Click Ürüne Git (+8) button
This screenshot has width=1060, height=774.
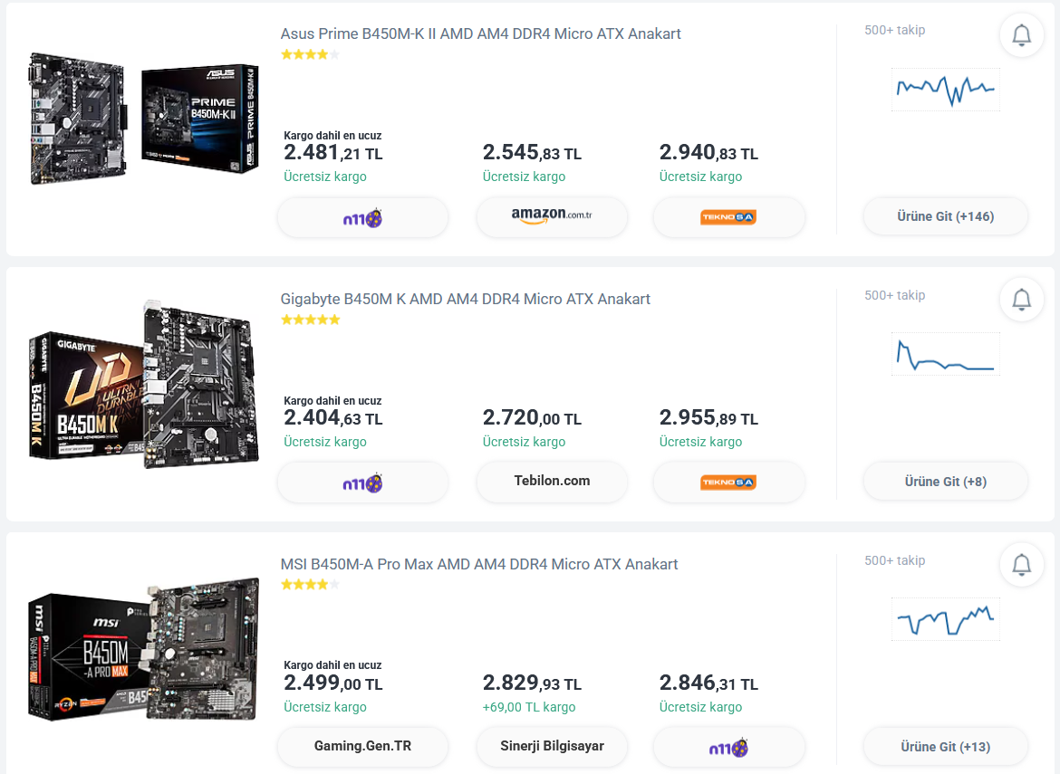(945, 482)
